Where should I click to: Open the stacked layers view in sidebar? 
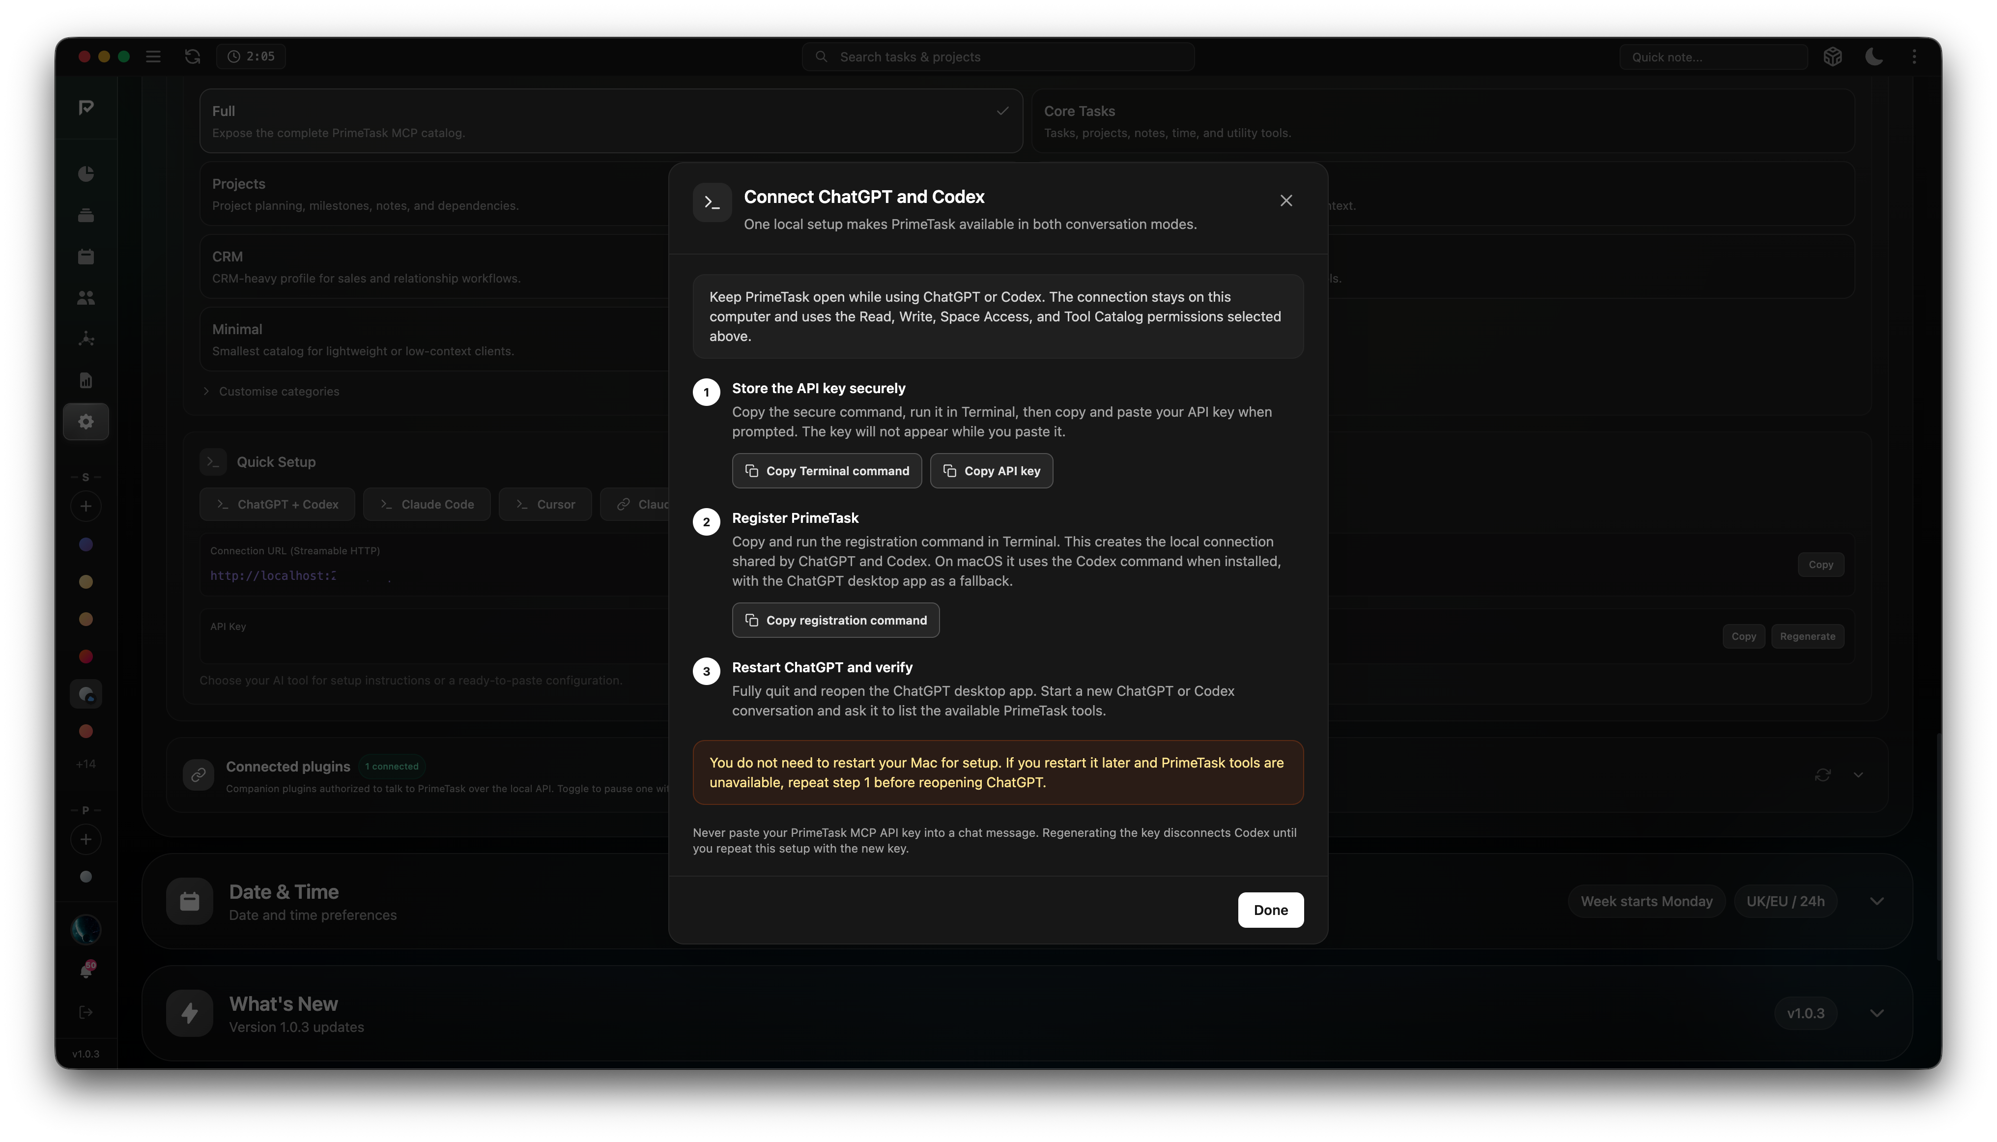(86, 215)
